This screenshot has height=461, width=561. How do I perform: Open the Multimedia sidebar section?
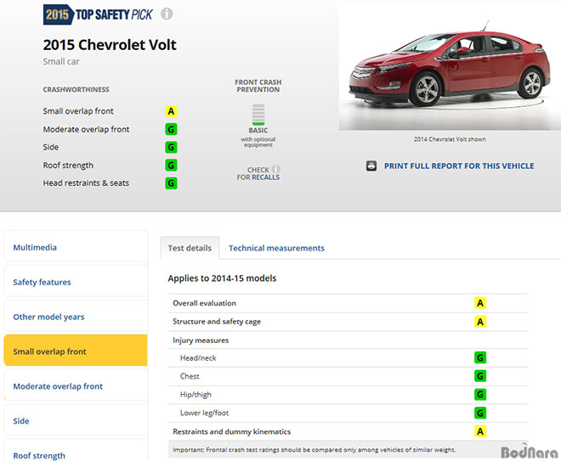[x=76, y=247]
